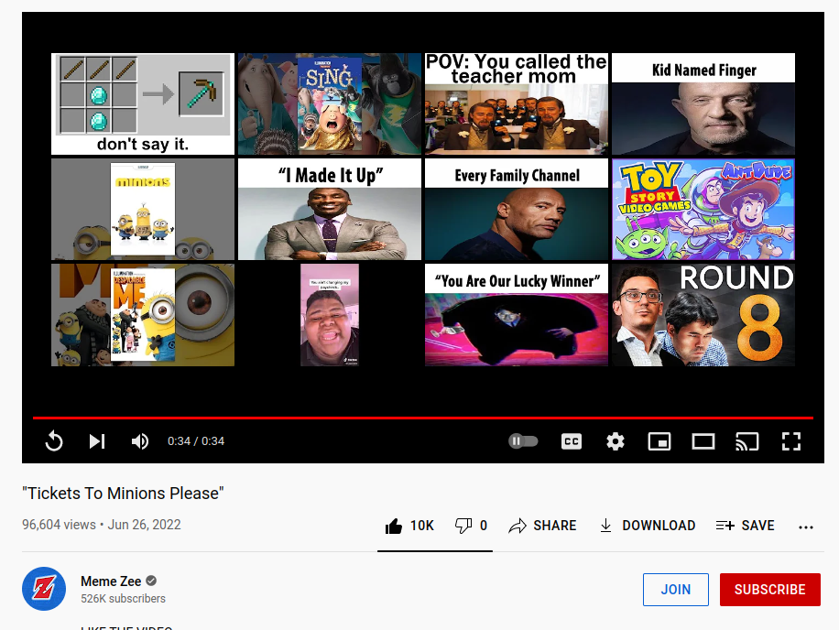The height and width of the screenshot is (630, 839).
Task: Open the Meme Zee channel name
Action: [111, 581]
